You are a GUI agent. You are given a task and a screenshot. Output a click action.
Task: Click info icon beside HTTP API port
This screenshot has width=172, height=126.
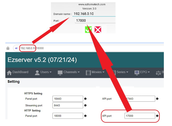click(x=157, y=116)
